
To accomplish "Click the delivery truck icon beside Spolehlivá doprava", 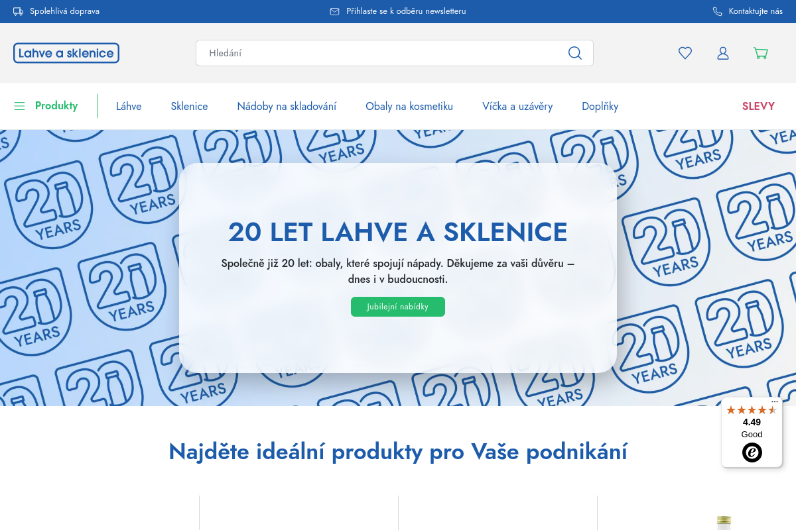I will coord(18,11).
